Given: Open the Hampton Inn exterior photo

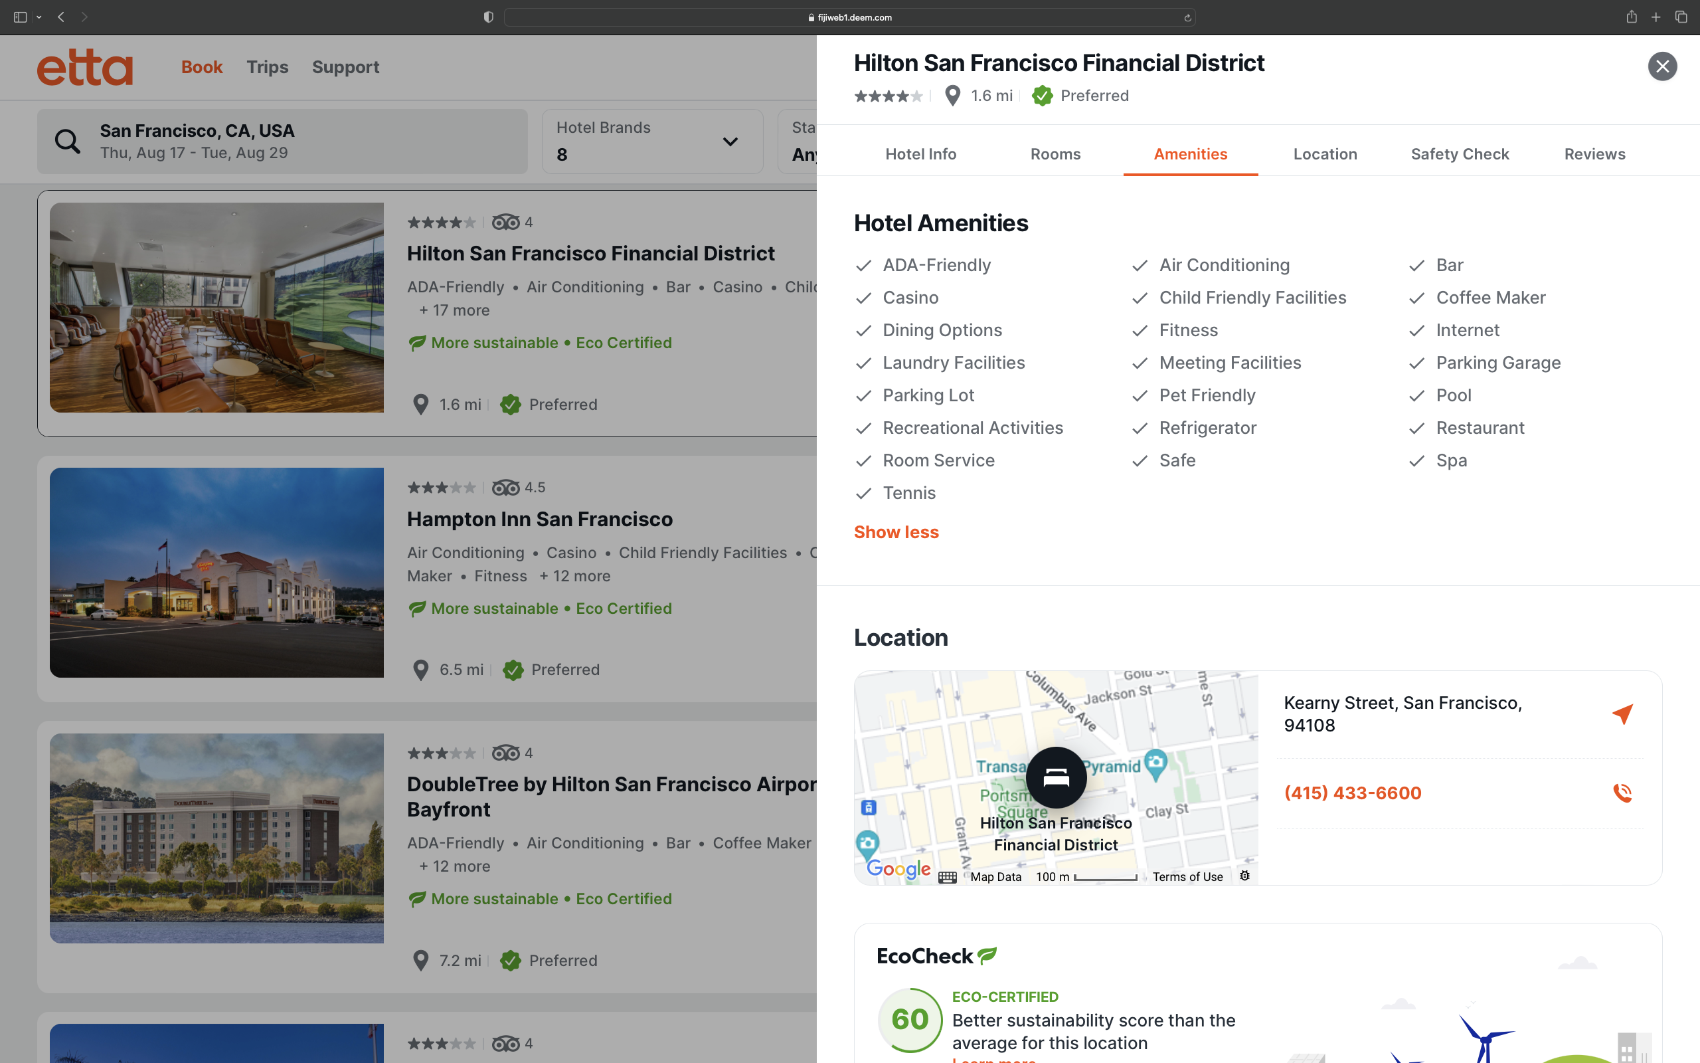Looking at the screenshot, I should coord(216,572).
